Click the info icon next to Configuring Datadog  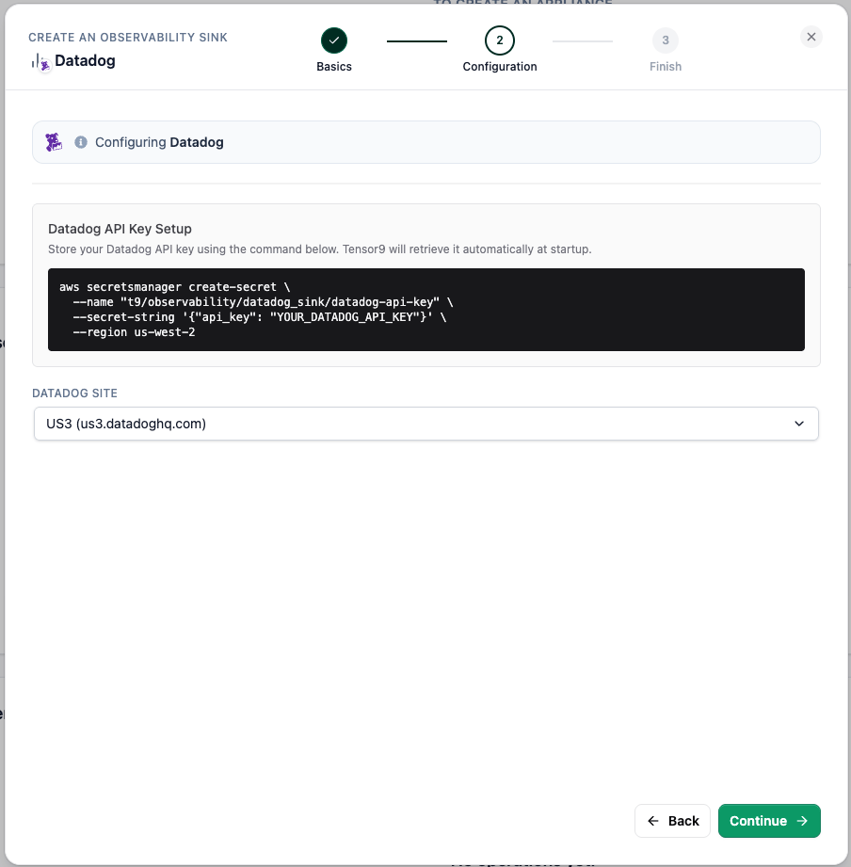click(x=81, y=142)
